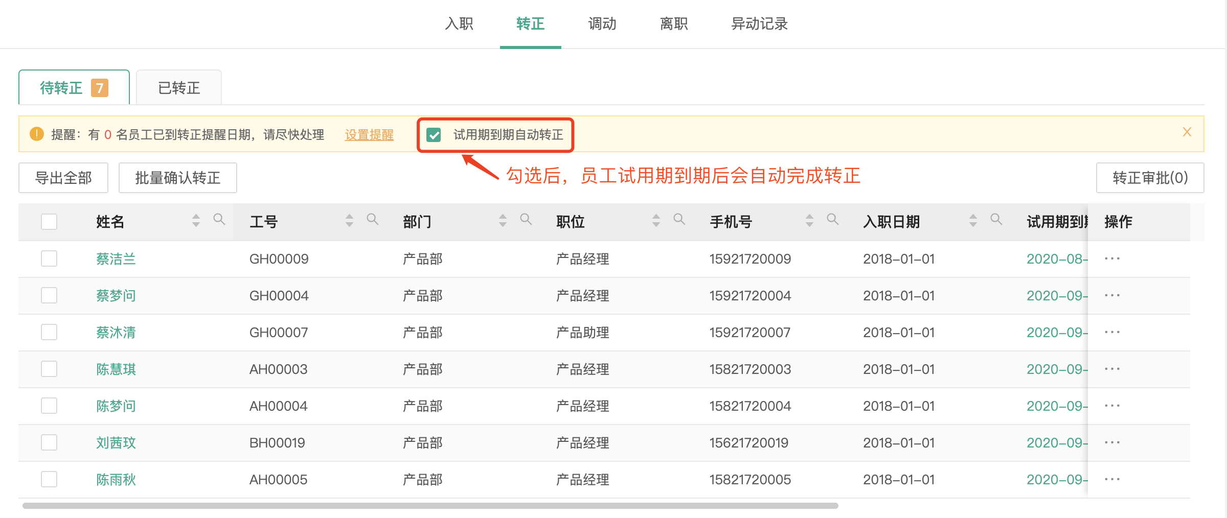
Task: Open employee profile link 刘茜玟
Action: coord(116,443)
